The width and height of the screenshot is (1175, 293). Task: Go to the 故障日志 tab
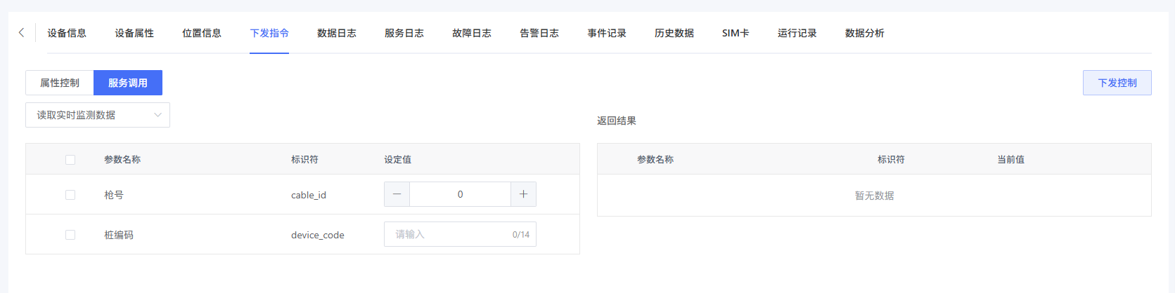pyautogui.click(x=472, y=33)
